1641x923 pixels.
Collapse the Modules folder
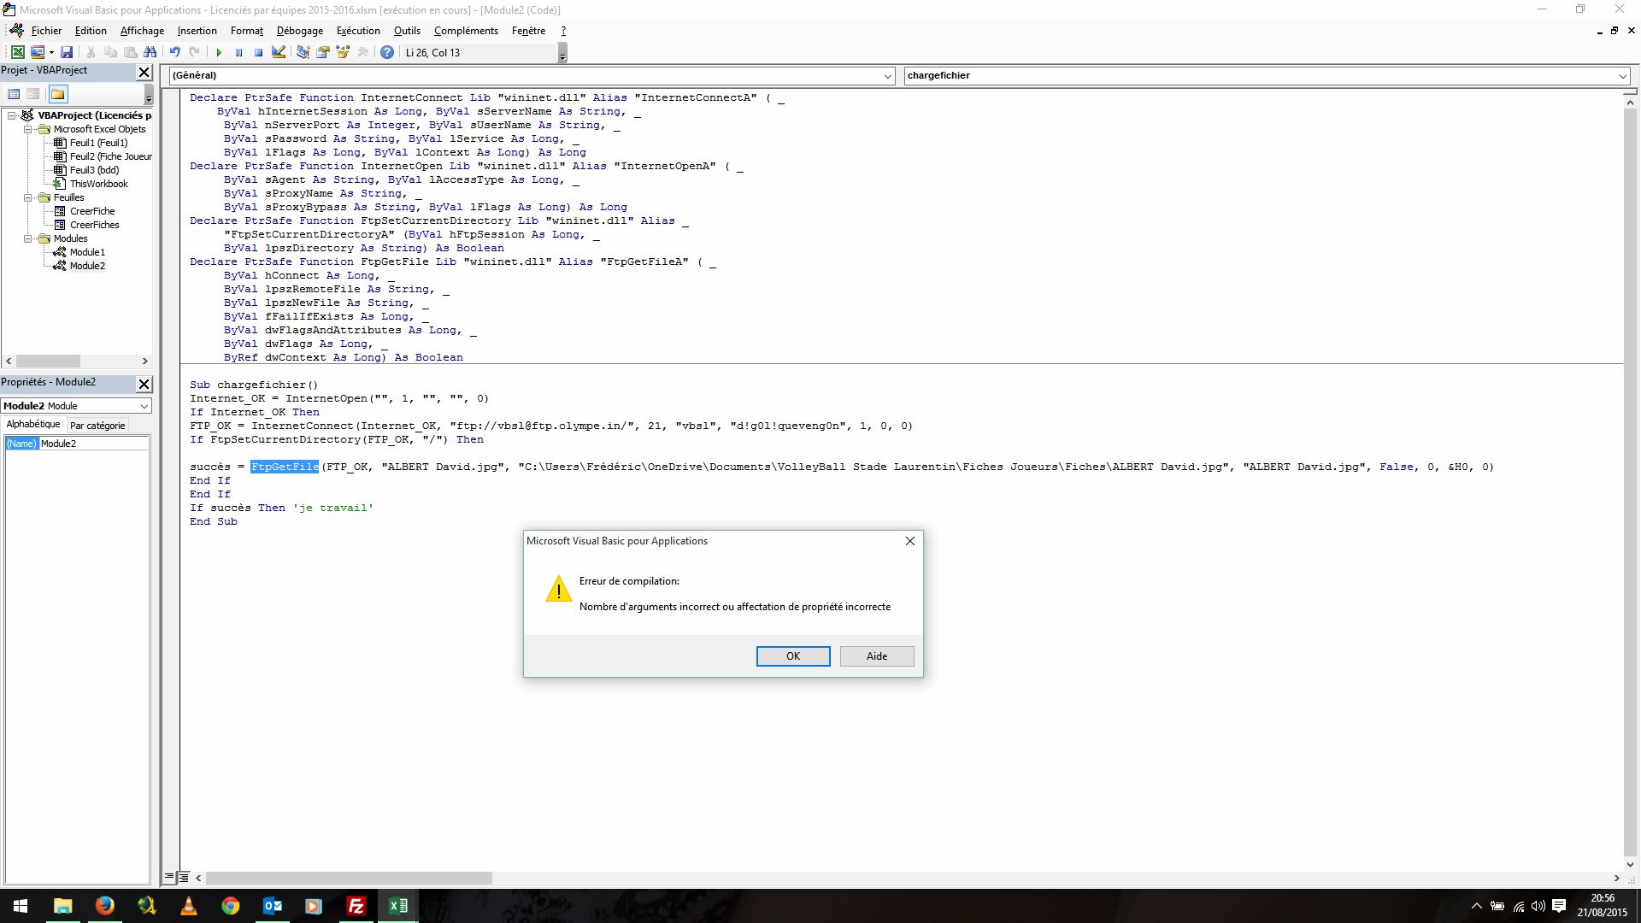pos(27,238)
